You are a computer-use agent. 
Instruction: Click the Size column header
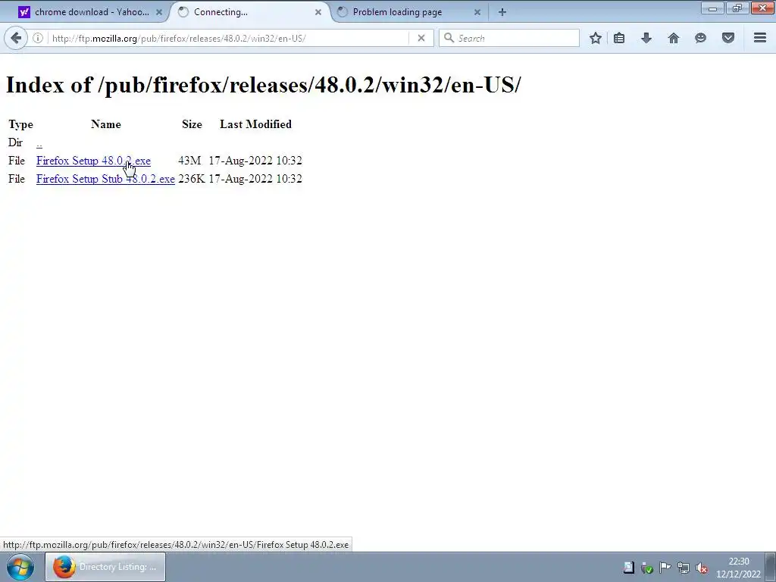(192, 124)
